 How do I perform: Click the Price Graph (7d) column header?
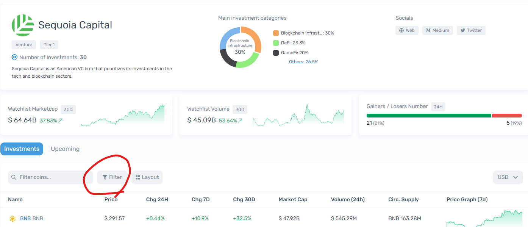click(x=466, y=199)
